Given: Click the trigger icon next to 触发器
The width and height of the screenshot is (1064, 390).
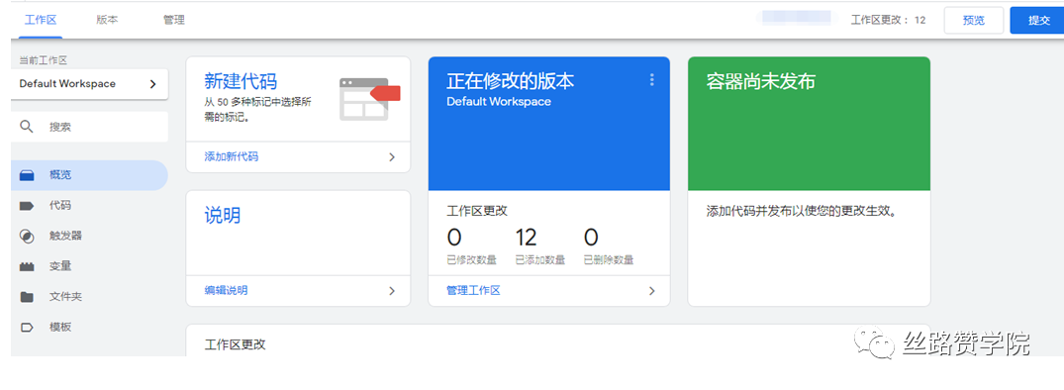Looking at the screenshot, I should point(27,236).
